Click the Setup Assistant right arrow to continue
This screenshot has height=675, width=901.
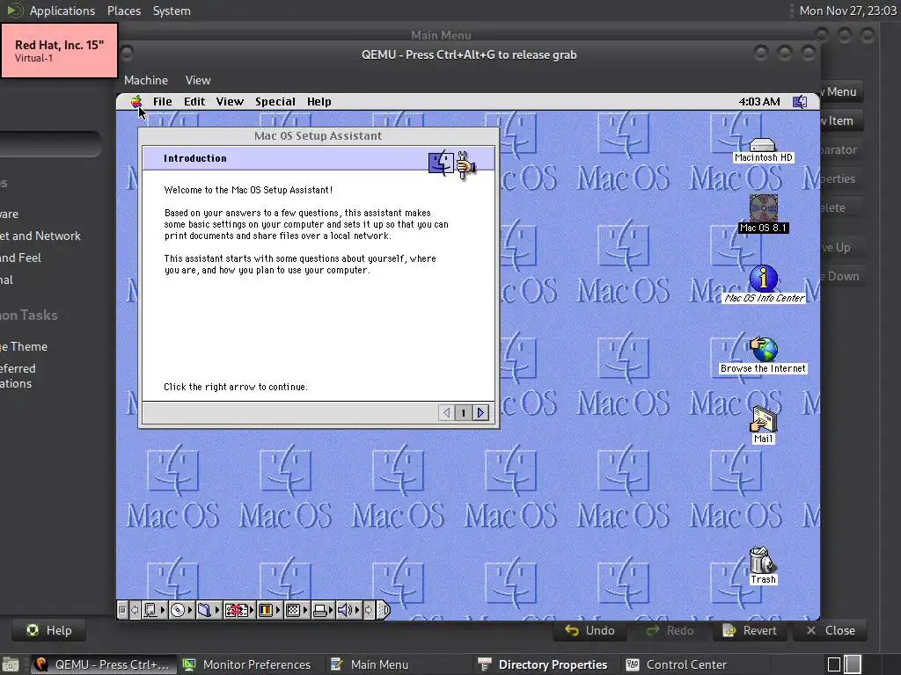click(480, 413)
